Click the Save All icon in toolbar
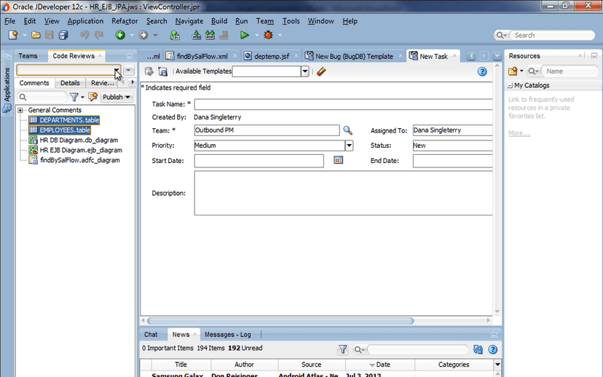This screenshot has width=603, height=377. coord(63,35)
